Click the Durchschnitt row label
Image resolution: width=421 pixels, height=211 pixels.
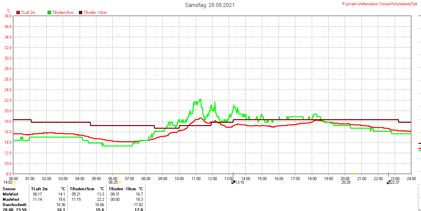pos(14,205)
